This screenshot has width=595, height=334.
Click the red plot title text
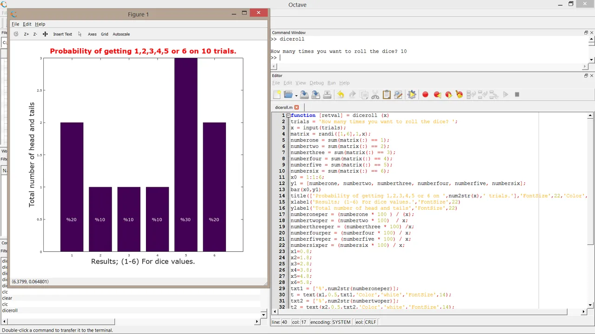[143, 51]
